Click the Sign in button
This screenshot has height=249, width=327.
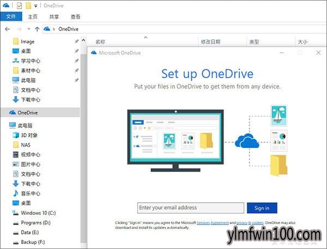[x=262, y=208]
